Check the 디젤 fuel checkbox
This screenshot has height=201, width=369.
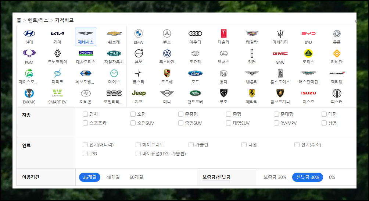click(x=244, y=145)
